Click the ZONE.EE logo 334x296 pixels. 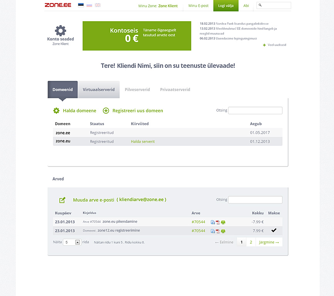[58, 5]
